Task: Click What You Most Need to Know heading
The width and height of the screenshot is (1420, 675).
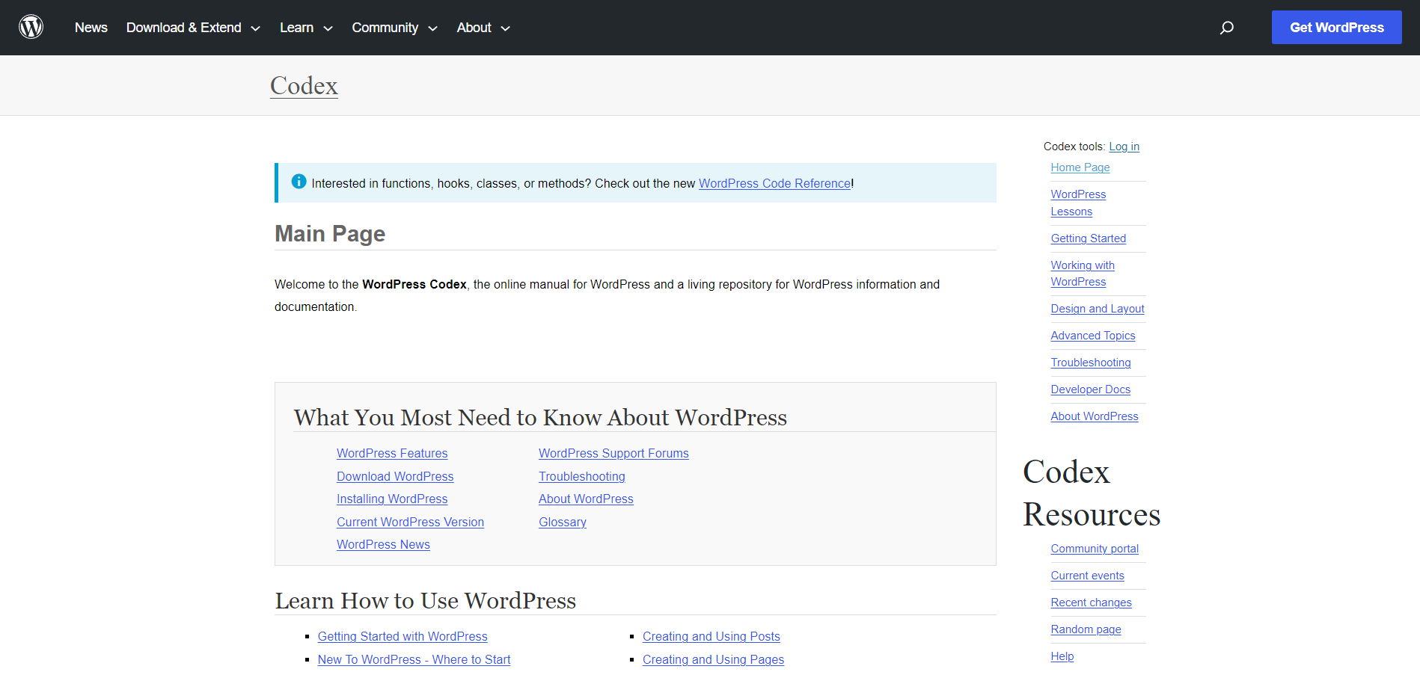Action: [x=540, y=417]
